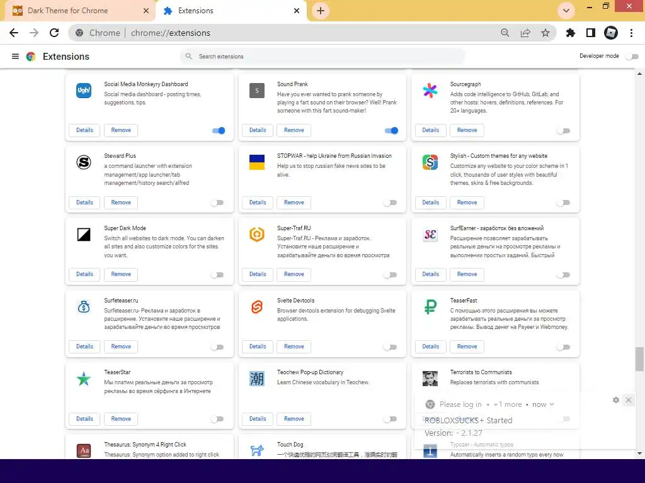Open Details for Super Dark Mode

point(84,274)
